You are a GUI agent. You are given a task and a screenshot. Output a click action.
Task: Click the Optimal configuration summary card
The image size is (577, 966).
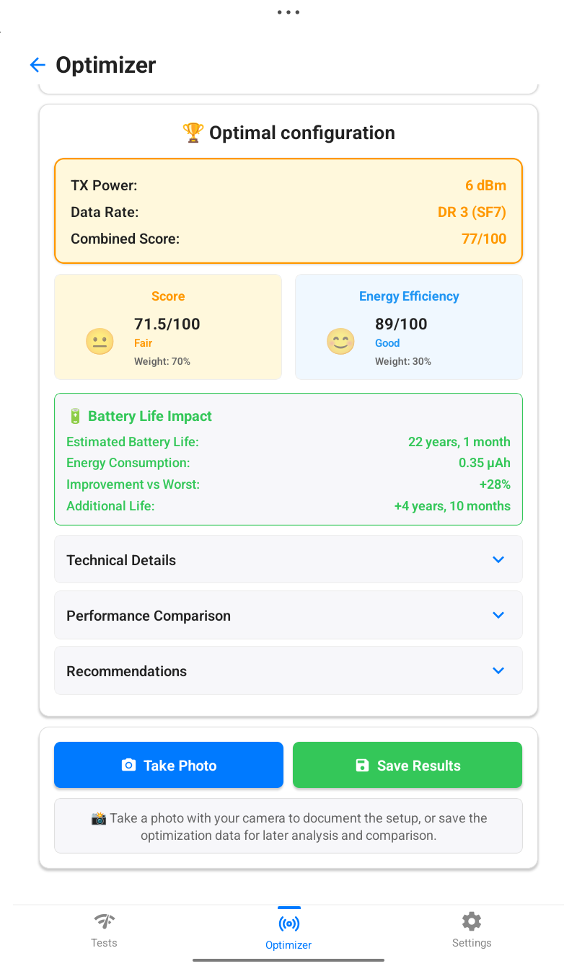[x=288, y=211]
